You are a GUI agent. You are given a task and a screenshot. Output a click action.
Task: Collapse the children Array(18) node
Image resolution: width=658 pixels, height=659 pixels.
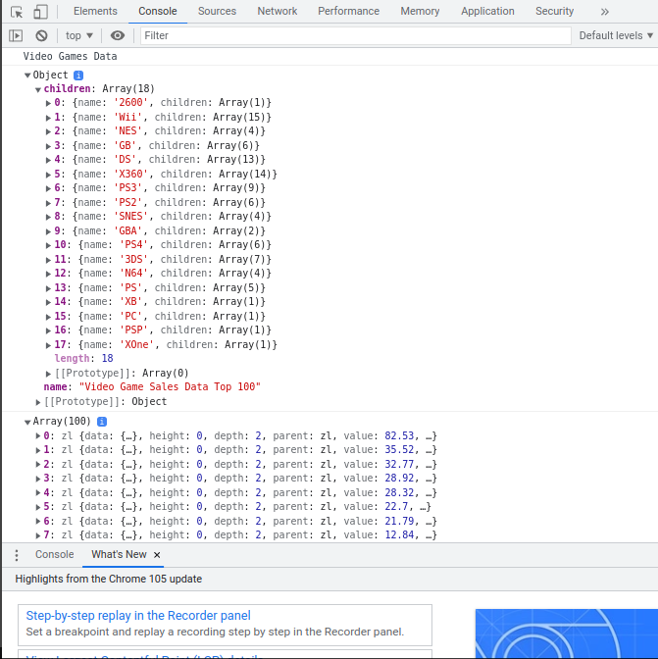point(38,89)
